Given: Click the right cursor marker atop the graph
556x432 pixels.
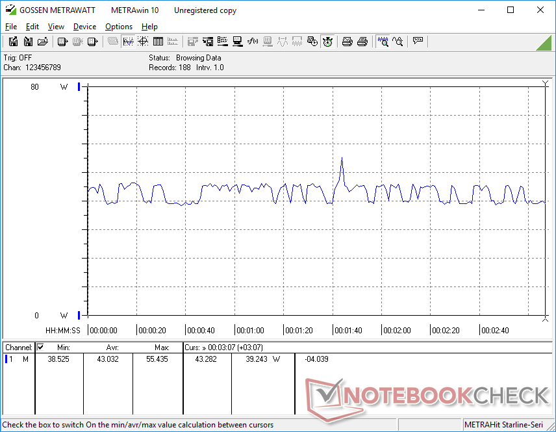Looking at the screenshot, I should (546, 83).
